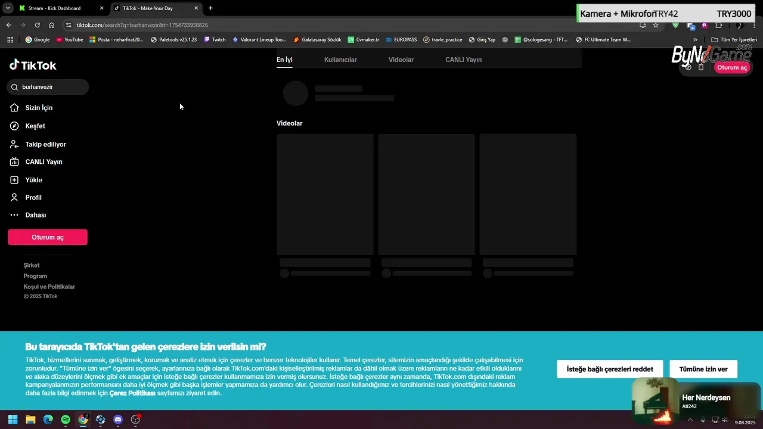The image size is (763, 429).
Task: Click the Oturum aç button at top right
Action: 731,67
